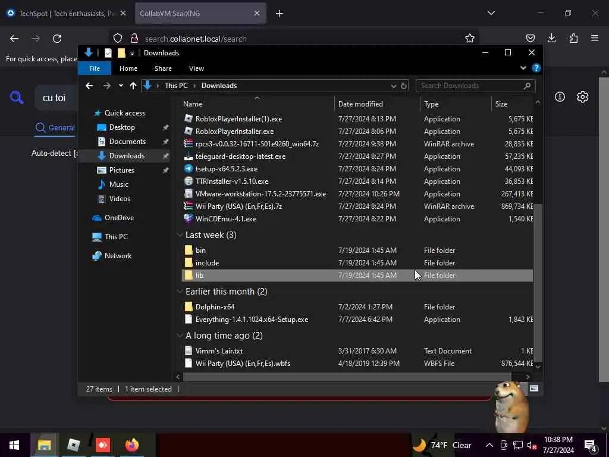Select Videos in navigation pane
The width and height of the screenshot is (609, 457).
coord(120,199)
